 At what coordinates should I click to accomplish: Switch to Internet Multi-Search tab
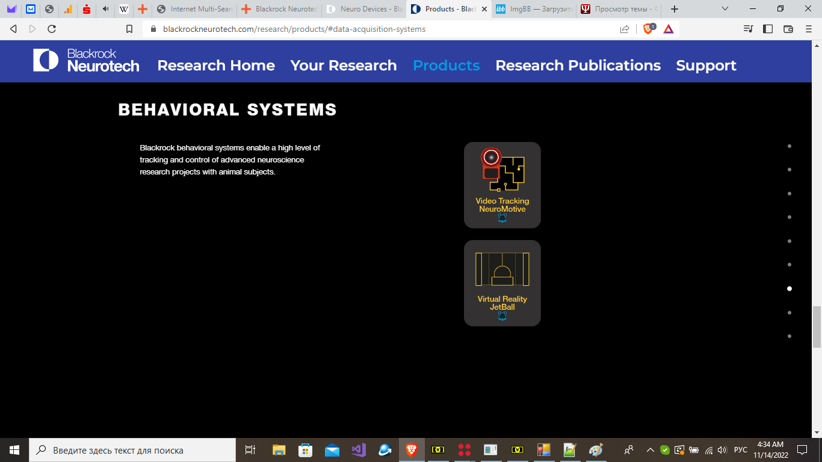click(x=194, y=9)
